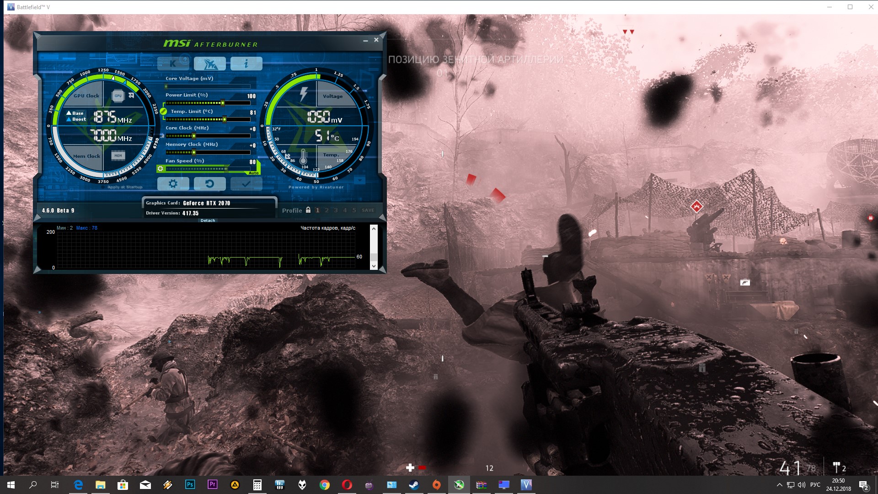The width and height of the screenshot is (878, 494).
Task: Toggle Auto fan speed mode
Action: pos(253,173)
